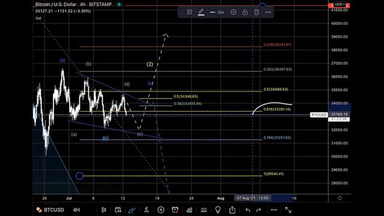
Task: Select the 0.5(34889.53) Fibonacci label
Action: [276, 89]
